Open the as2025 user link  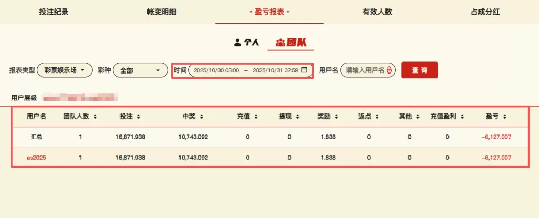click(36, 157)
